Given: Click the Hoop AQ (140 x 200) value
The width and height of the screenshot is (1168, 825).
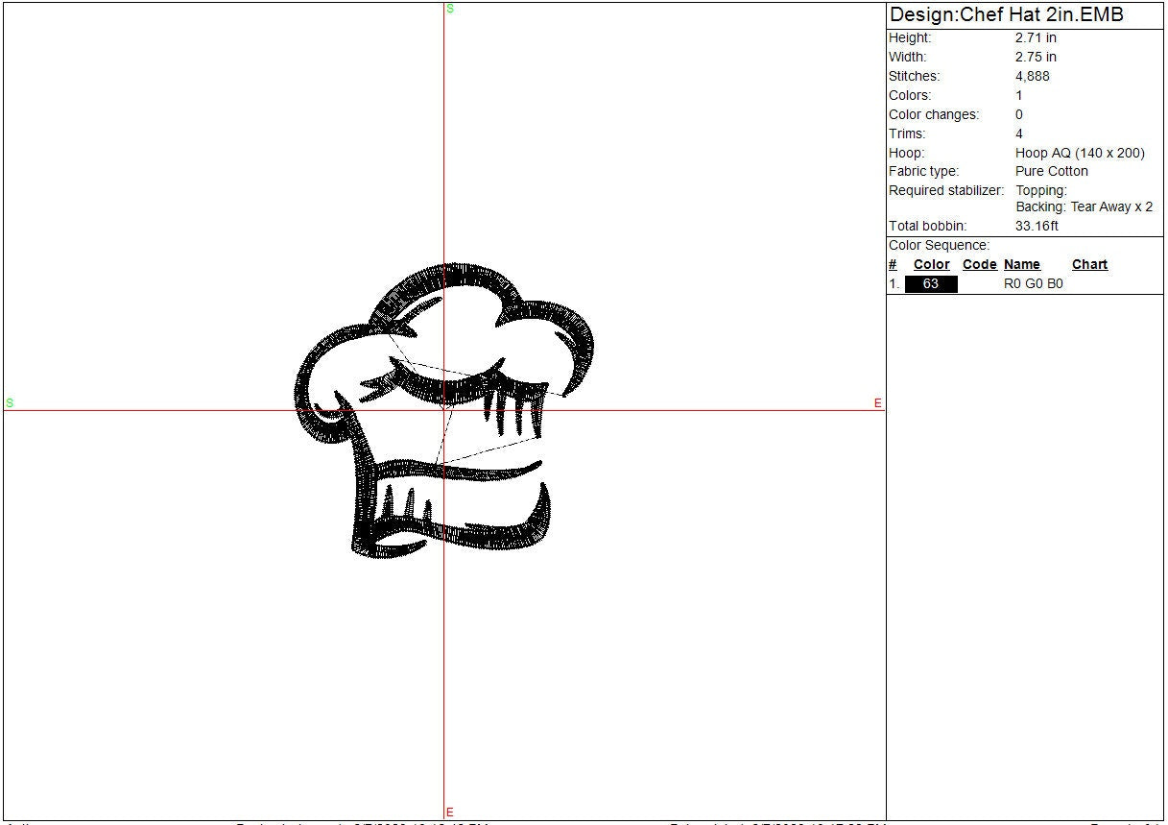Looking at the screenshot, I should pyautogui.click(x=1080, y=153).
